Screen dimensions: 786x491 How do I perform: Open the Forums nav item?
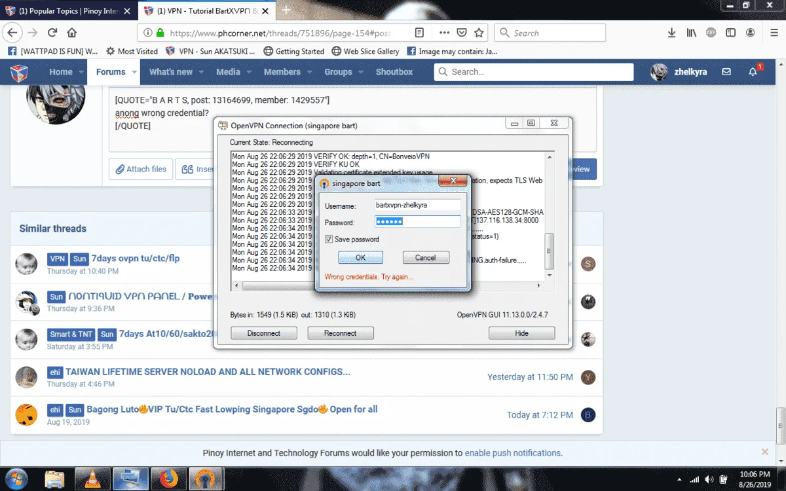[x=111, y=72]
